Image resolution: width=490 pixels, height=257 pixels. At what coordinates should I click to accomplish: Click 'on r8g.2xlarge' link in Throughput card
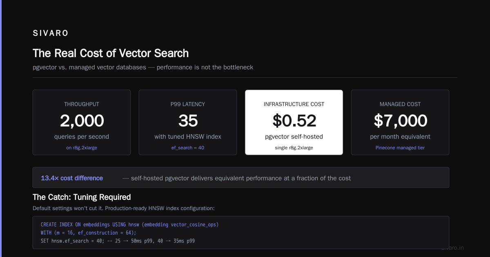(x=82, y=148)
